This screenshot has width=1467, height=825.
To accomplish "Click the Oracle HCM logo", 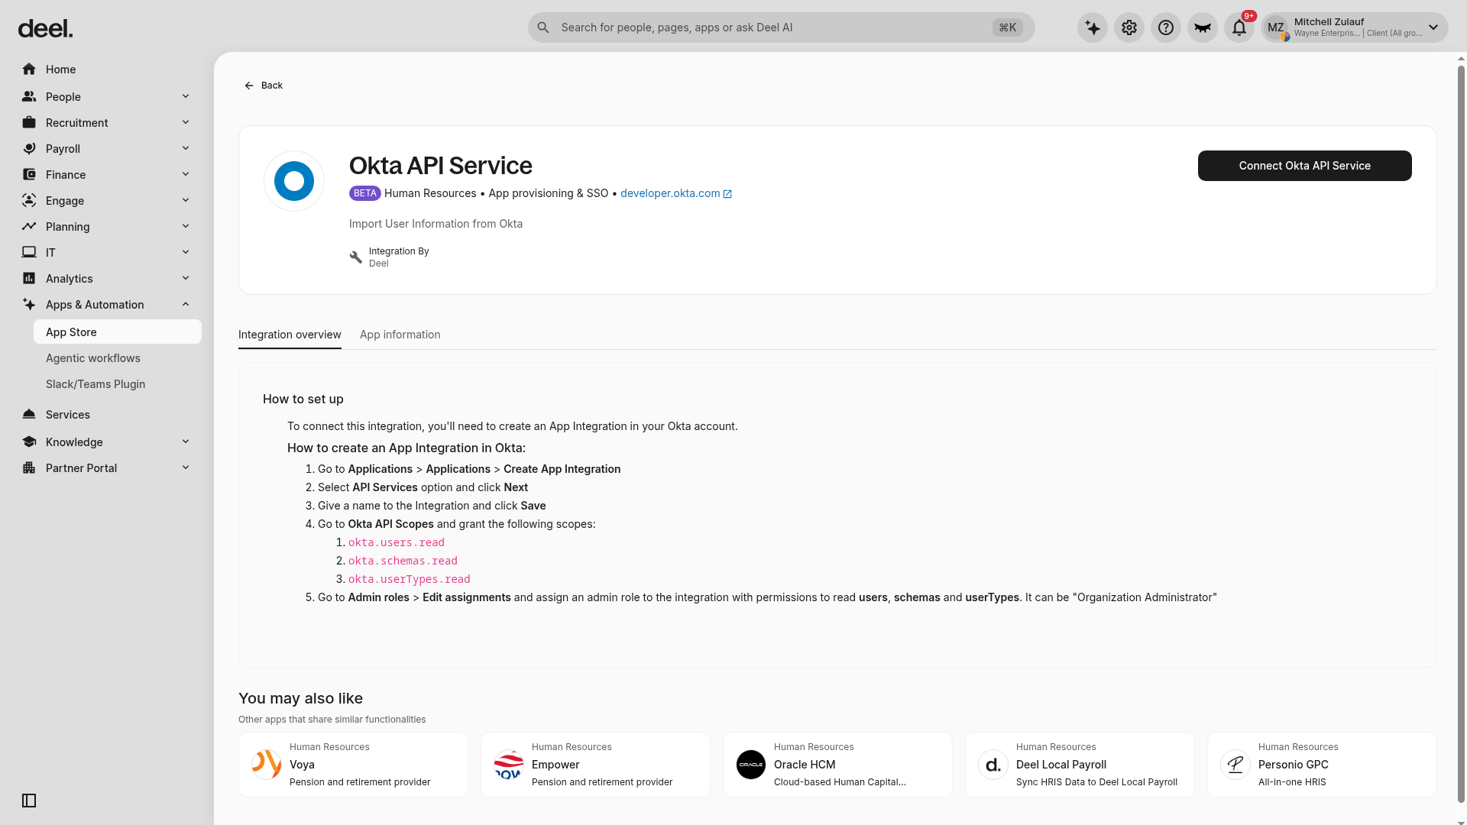I will pyautogui.click(x=751, y=765).
